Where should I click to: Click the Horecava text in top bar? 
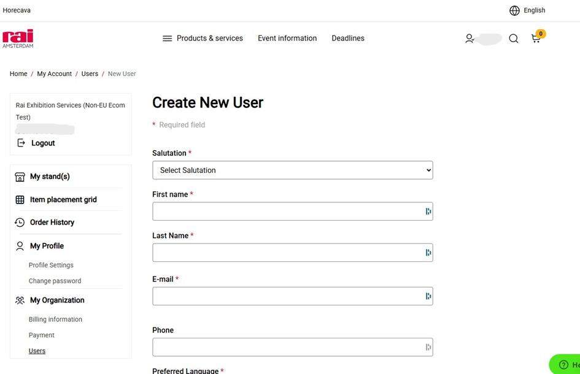(17, 10)
